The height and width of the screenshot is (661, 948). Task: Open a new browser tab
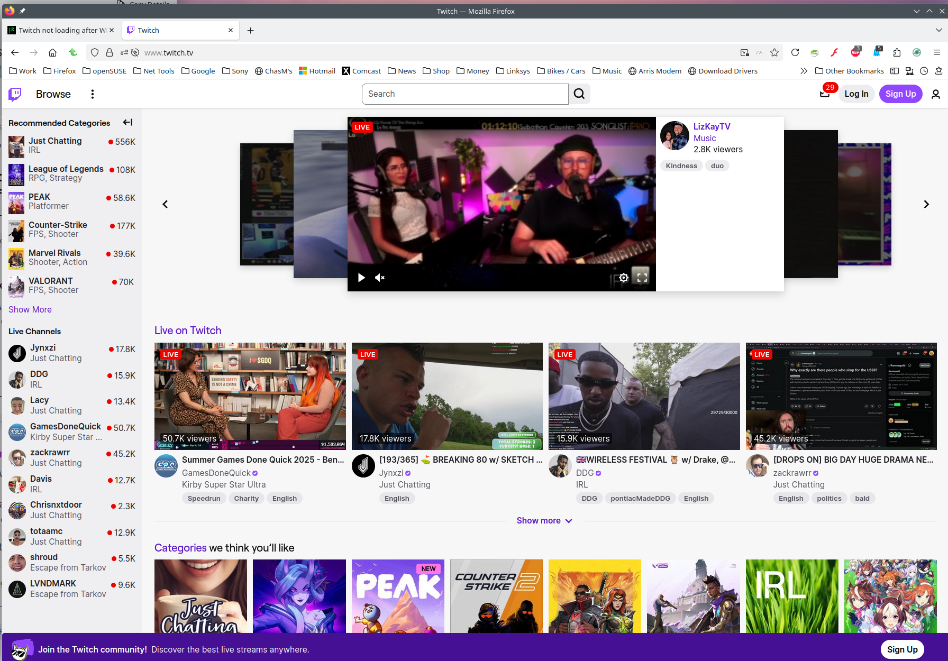(x=250, y=31)
